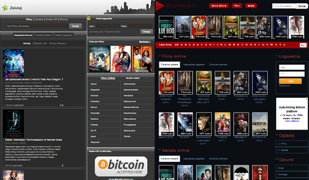Image resolution: width=309 pixels, height=180 pixels.
Task: Click the yellow padlock login panel icon
Action: click(x=89, y=18)
